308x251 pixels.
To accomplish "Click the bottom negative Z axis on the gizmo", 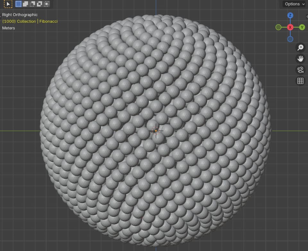I will [x=290, y=39].
